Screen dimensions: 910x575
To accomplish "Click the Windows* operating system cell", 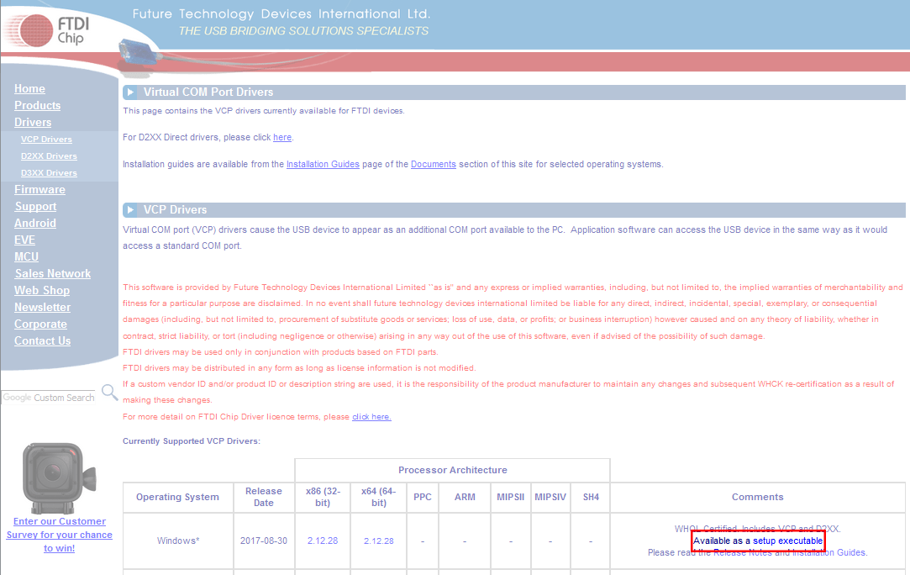I will point(178,541).
